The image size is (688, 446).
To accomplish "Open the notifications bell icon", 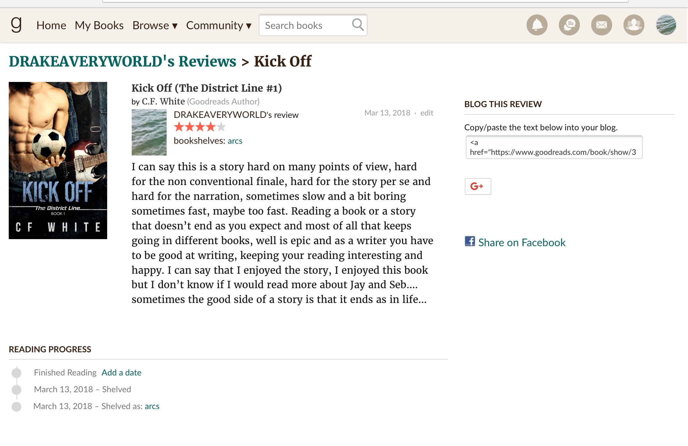I will (537, 25).
